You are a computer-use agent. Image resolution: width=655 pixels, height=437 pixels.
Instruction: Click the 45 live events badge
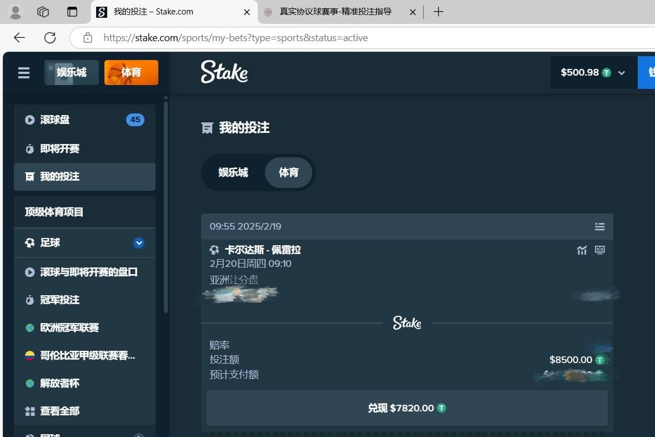[x=135, y=120]
